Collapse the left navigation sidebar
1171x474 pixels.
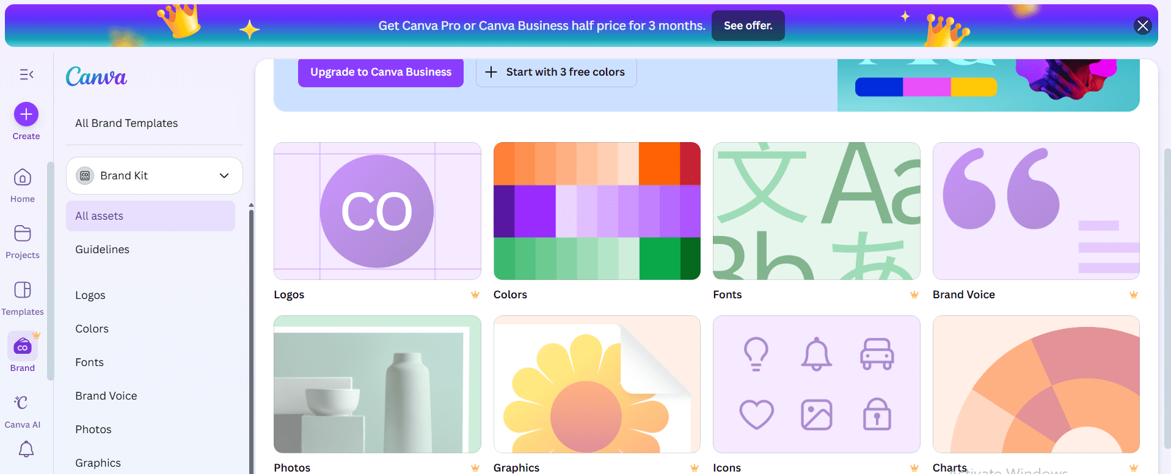26,74
